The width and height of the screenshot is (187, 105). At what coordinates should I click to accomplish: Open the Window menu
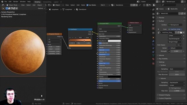(23, 2)
